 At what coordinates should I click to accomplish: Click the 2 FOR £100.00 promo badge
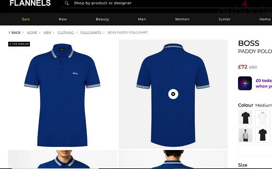[x=19, y=44]
